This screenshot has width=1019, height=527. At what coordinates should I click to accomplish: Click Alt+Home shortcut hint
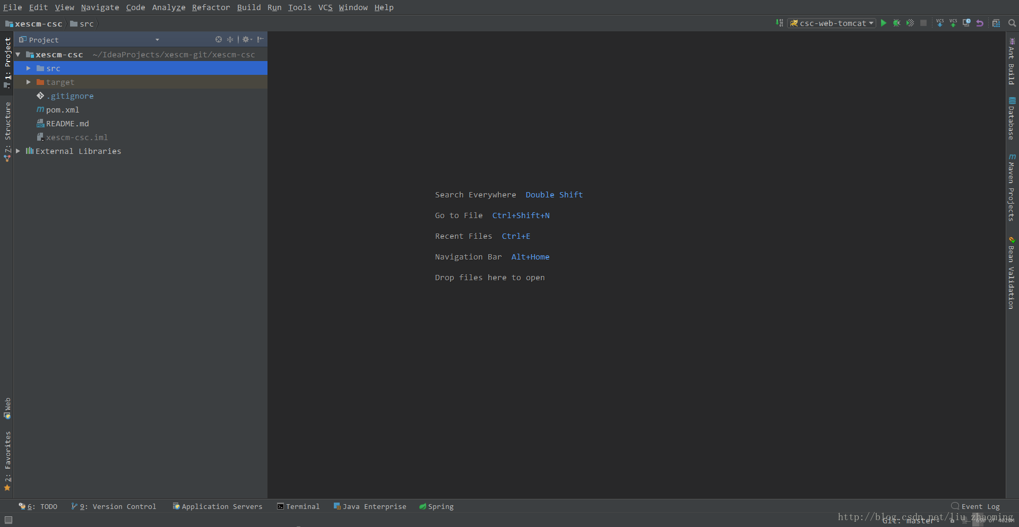tap(530, 257)
